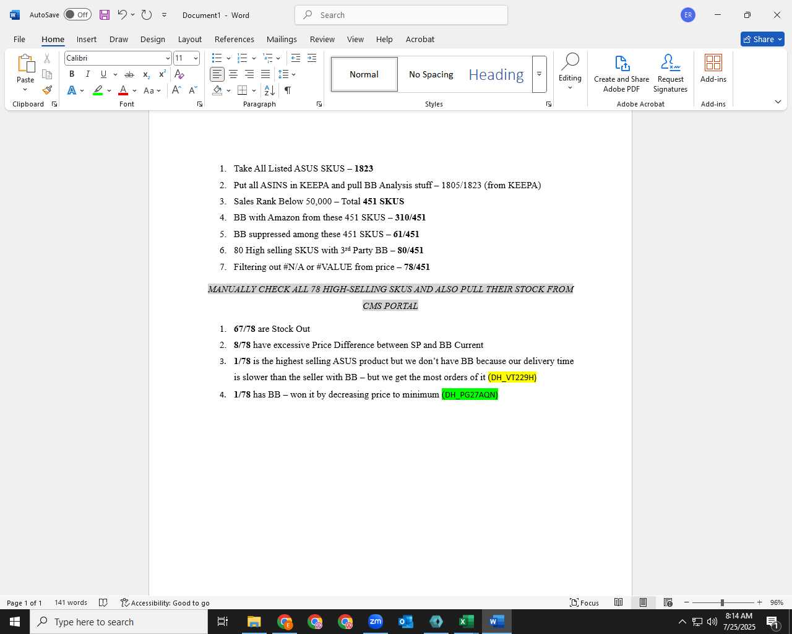
Task: Decrease paragraph indent
Action: 296,58
